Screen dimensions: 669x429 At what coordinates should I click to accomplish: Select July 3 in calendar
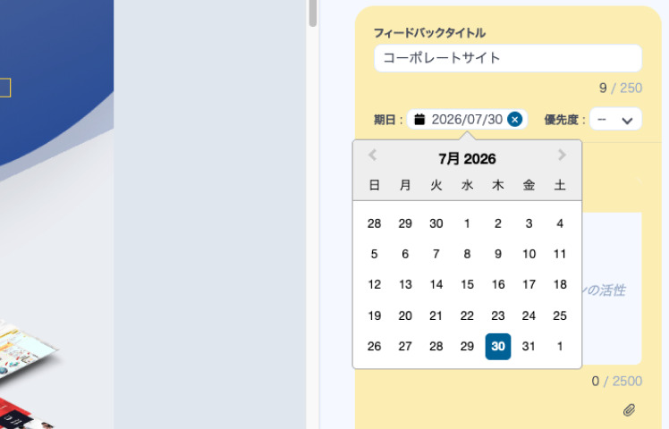[x=529, y=223]
